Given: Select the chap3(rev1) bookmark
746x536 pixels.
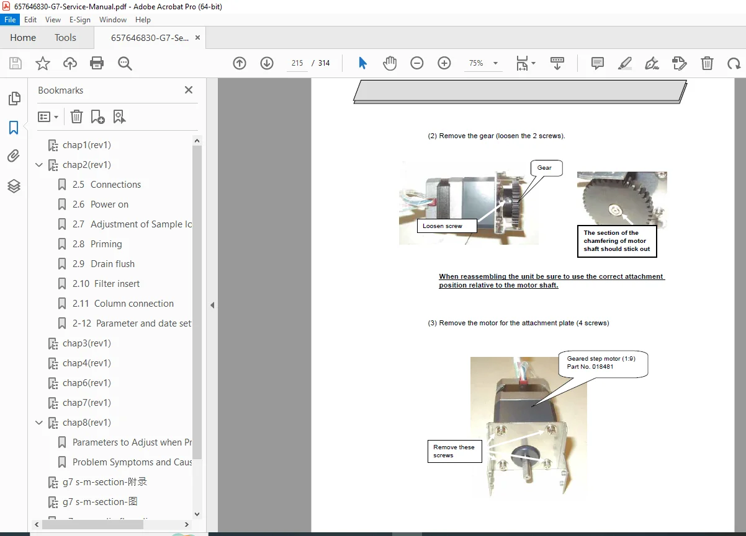Looking at the screenshot, I should point(87,343).
